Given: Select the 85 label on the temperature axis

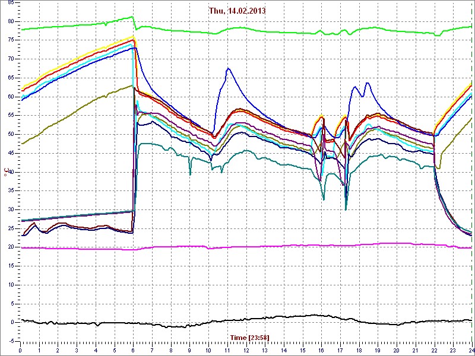Looking at the screenshot, I should [x=11, y=2].
